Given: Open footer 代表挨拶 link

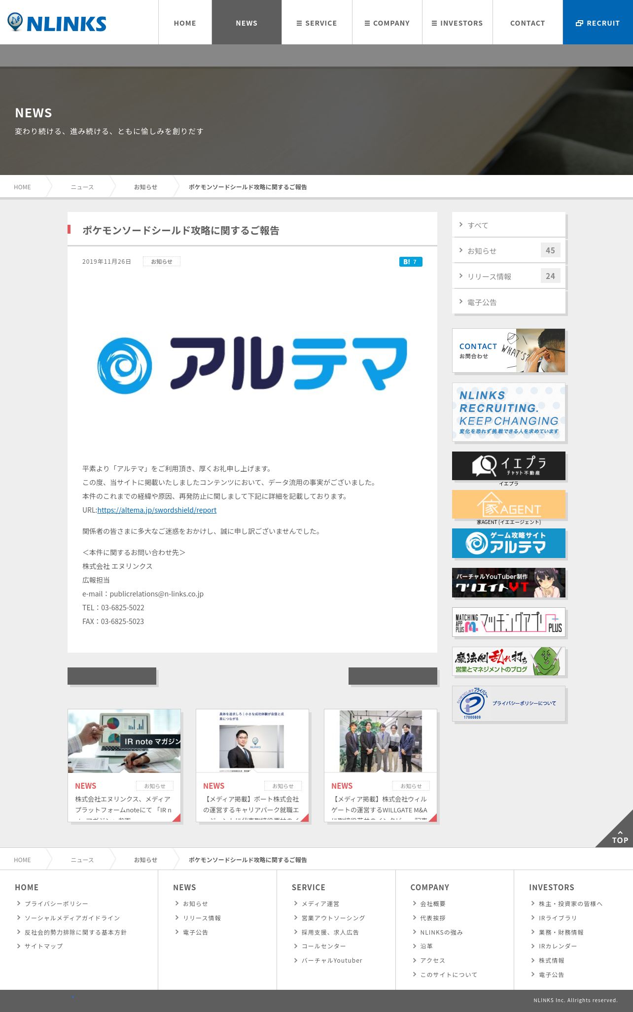Looking at the screenshot, I should 433,918.
